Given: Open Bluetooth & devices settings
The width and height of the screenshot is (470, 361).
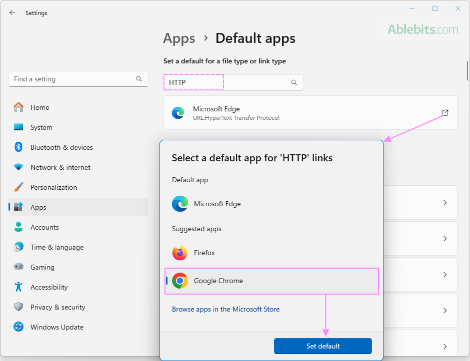Looking at the screenshot, I should click(x=78, y=147).
